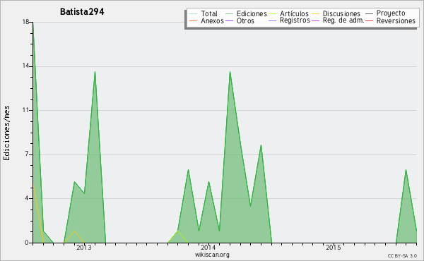Select the Reversiones legend entry
This screenshot has width=424, height=261.
(x=396, y=20)
